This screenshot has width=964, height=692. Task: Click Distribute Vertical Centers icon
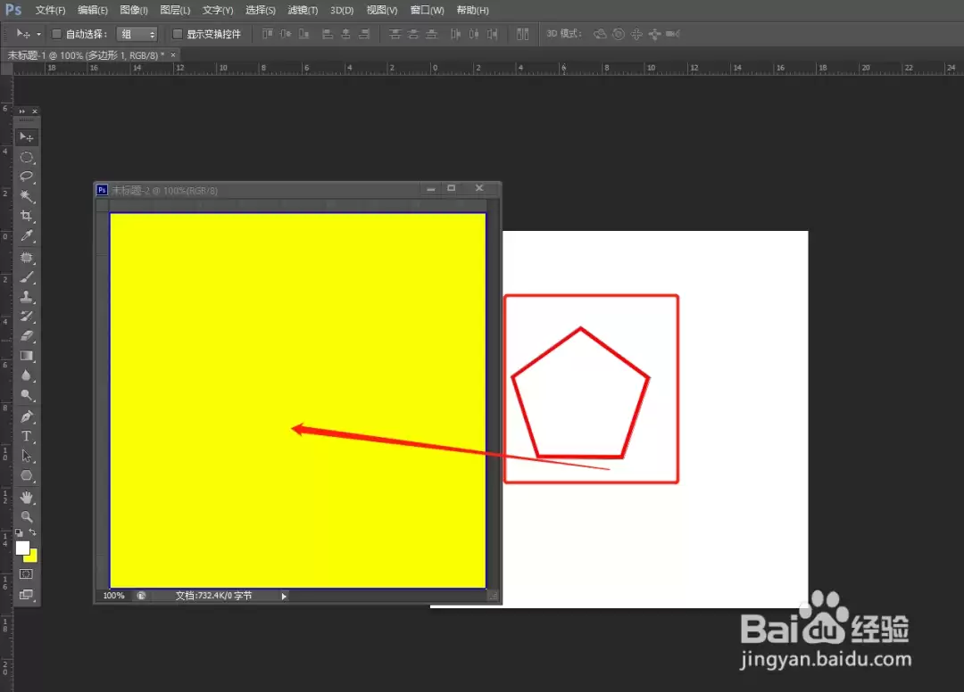(x=413, y=34)
